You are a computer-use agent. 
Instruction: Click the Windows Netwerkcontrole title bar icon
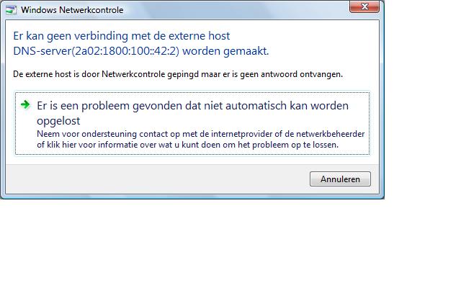[12, 10]
